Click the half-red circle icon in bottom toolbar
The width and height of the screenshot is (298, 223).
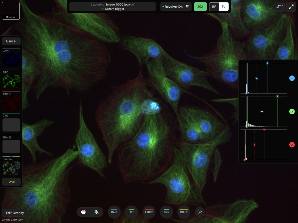point(83,212)
